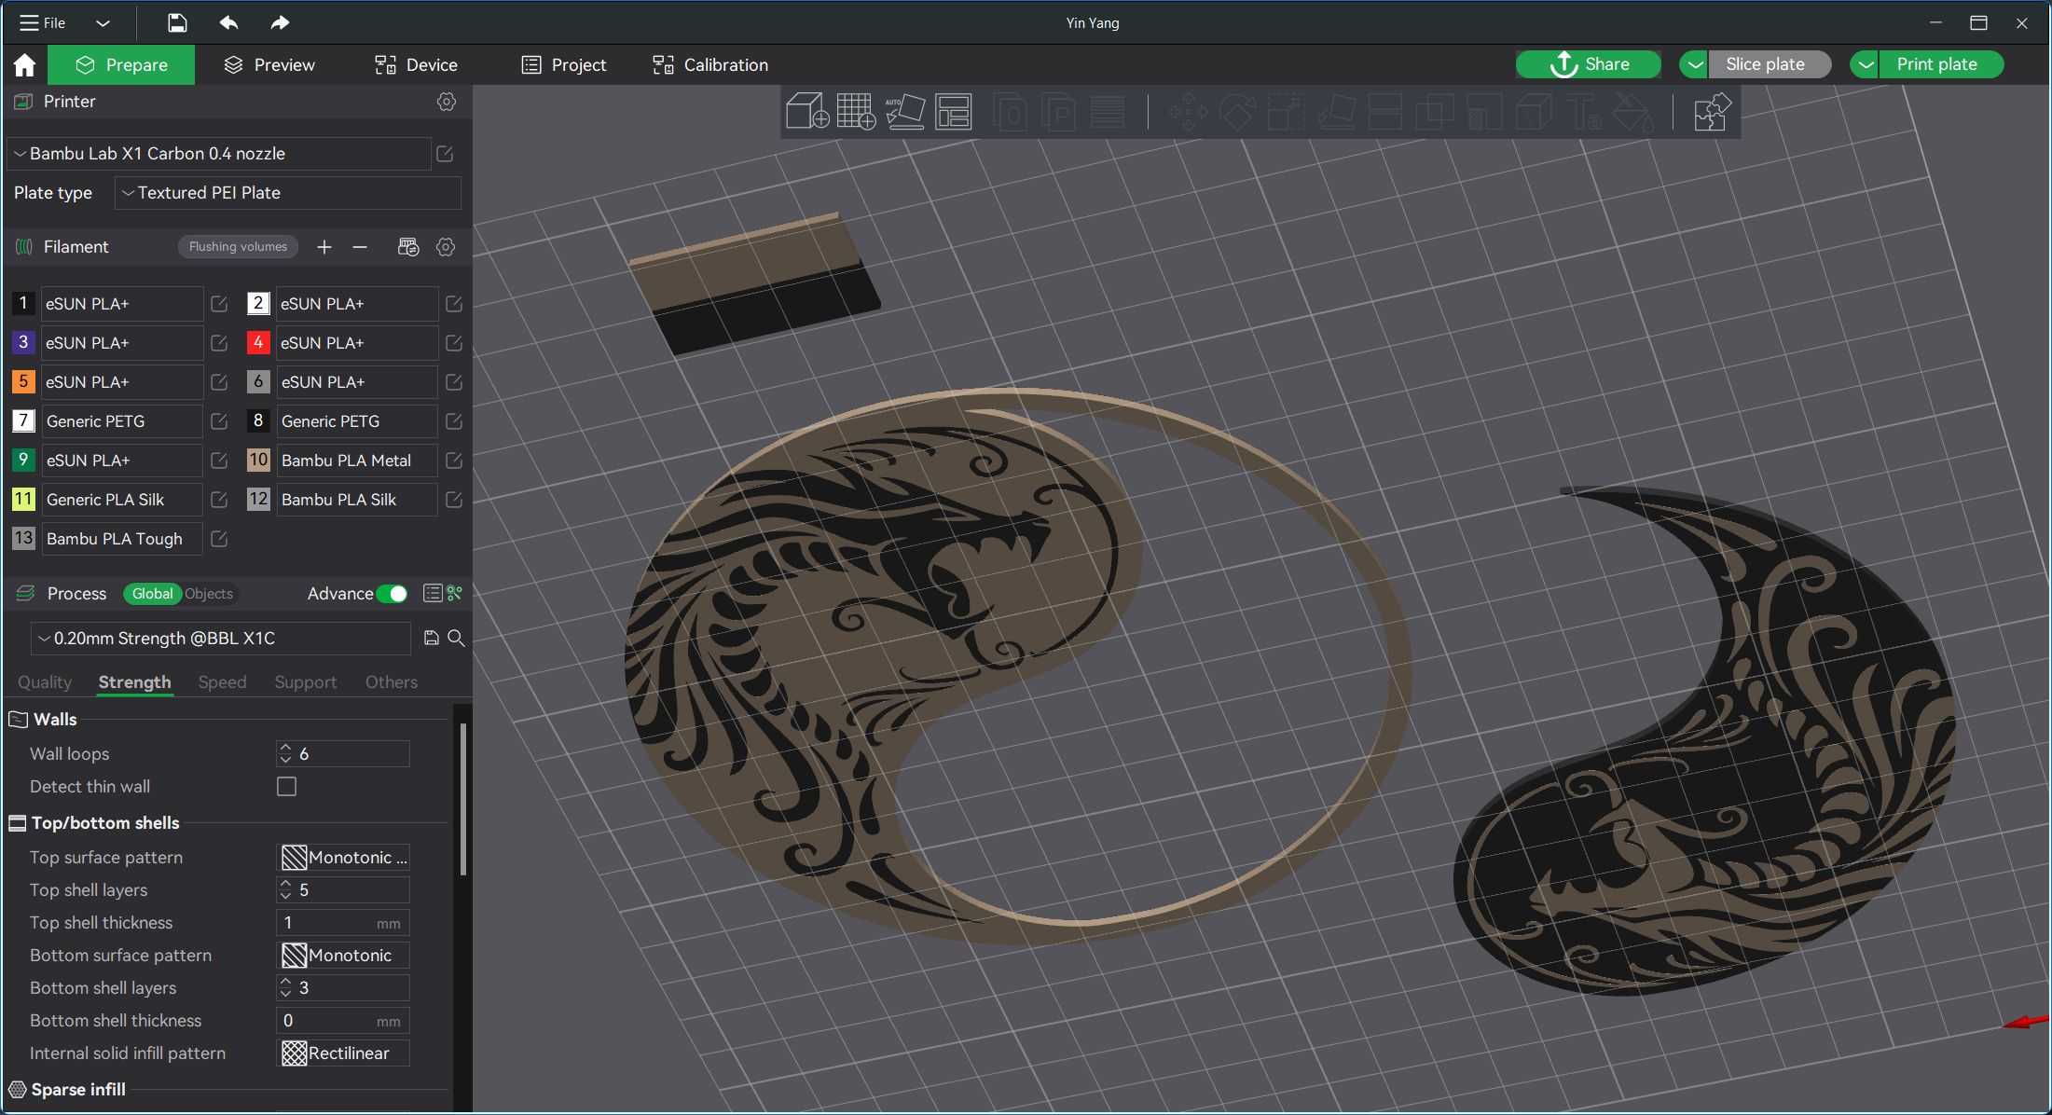Select the Lay on face tool

(1335, 113)
